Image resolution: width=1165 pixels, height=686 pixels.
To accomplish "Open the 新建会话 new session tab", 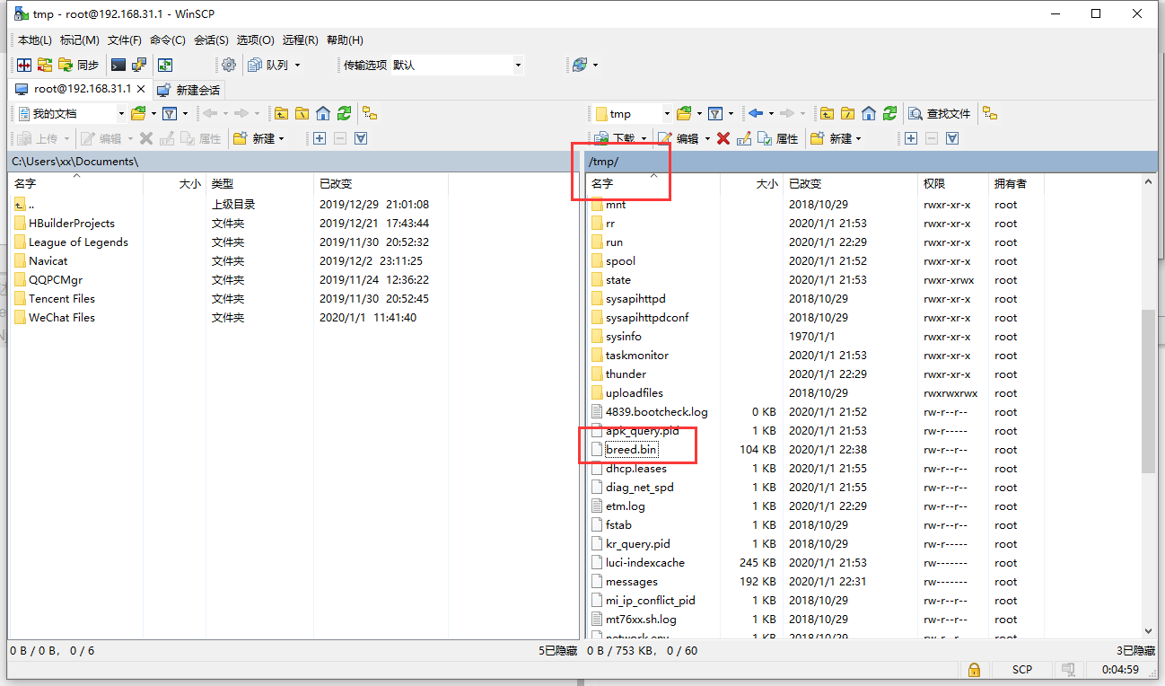I will tap(188, 90).
